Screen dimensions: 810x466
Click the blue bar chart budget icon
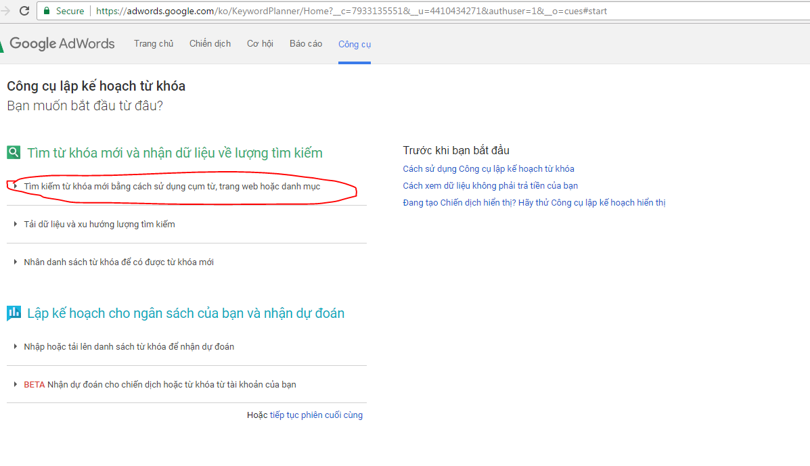point(14,312)
